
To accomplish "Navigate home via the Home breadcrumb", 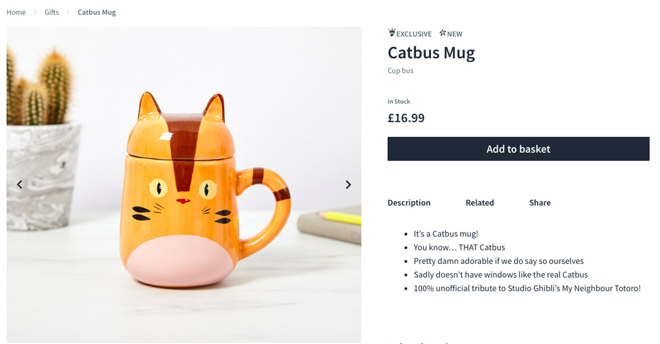I will 16,12.
